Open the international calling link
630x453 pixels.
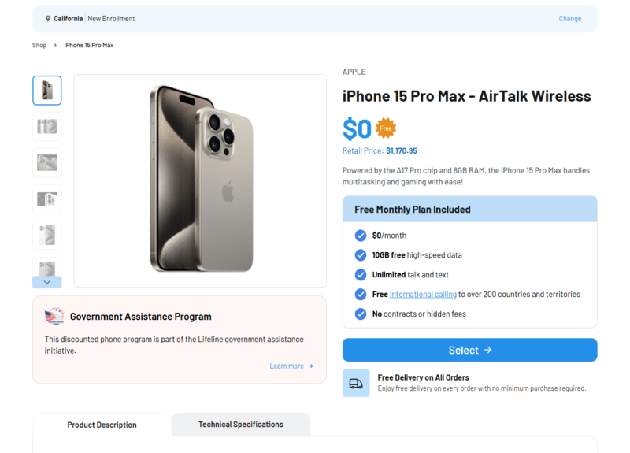tap(423, 295)
